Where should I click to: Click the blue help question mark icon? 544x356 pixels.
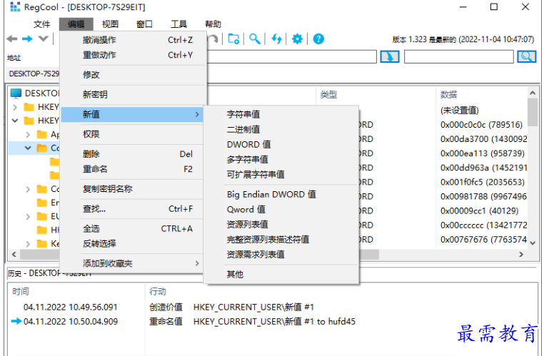click(318, 39)
